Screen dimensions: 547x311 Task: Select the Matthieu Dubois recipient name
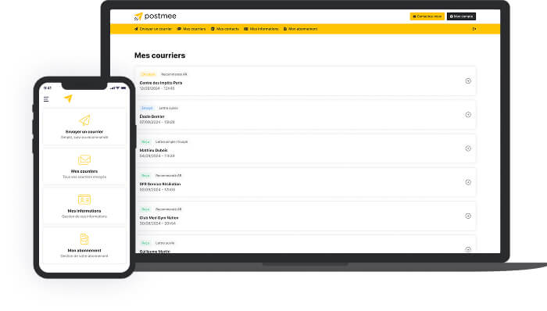coord(153,150)
